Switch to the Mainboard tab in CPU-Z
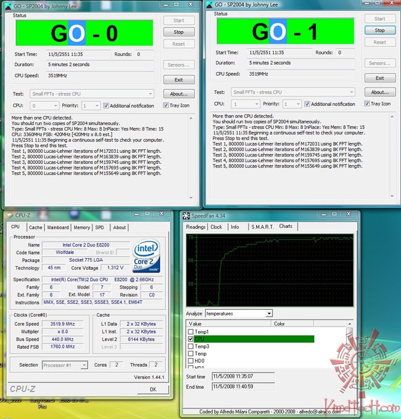This screenshot has height=419, width=401. point(58,227)
